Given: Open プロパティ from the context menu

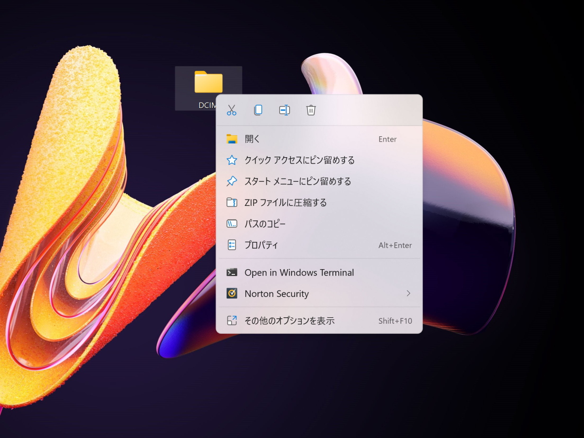Looking at the screenshot, I should [319, 245].
